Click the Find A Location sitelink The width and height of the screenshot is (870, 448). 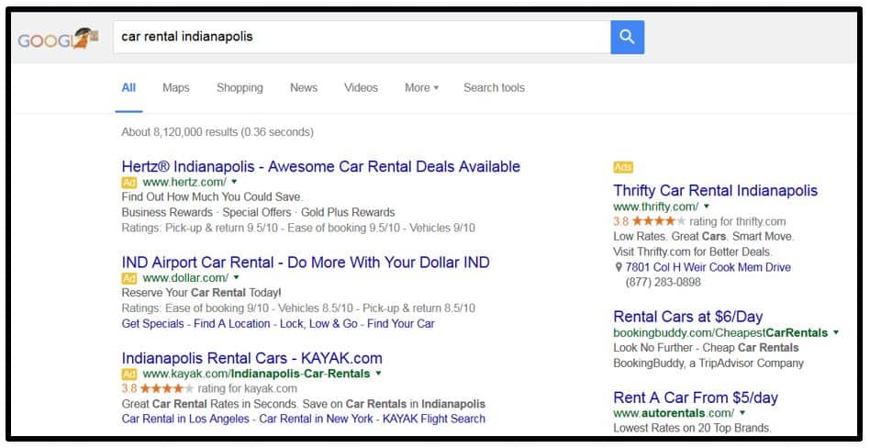(x=232, y=324)
